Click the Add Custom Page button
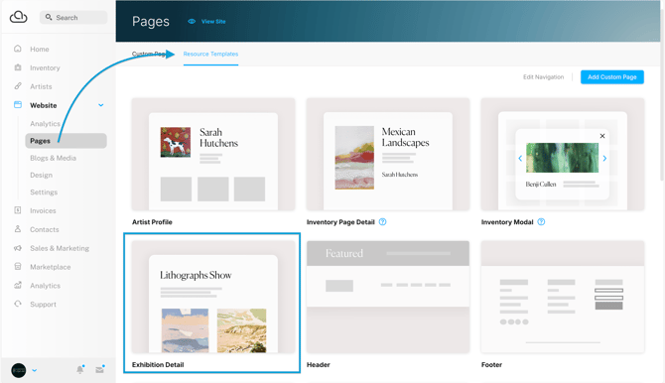The width and height of the screenshot is (665, 383). pos(612,76)
